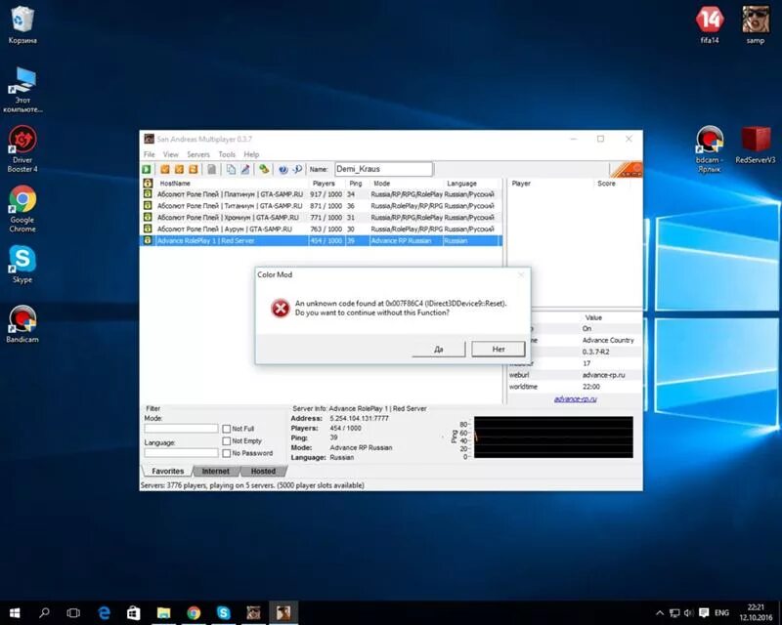
Task: Click the Name field containing Demi_Kraus
Action: (x=383, y=169)
